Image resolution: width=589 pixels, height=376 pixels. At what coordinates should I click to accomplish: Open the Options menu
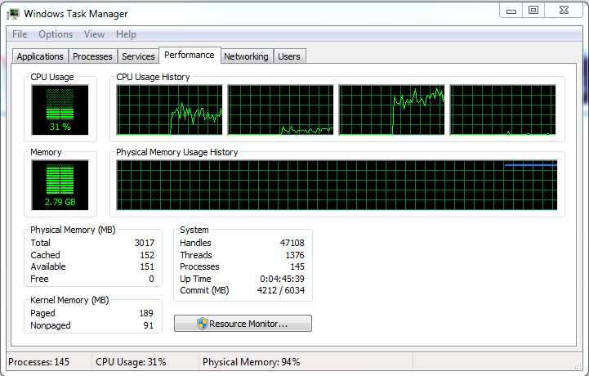[x=56, y=34]
